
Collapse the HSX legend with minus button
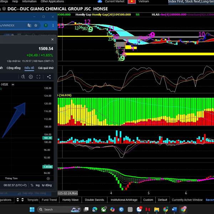(x=13, y=85)
